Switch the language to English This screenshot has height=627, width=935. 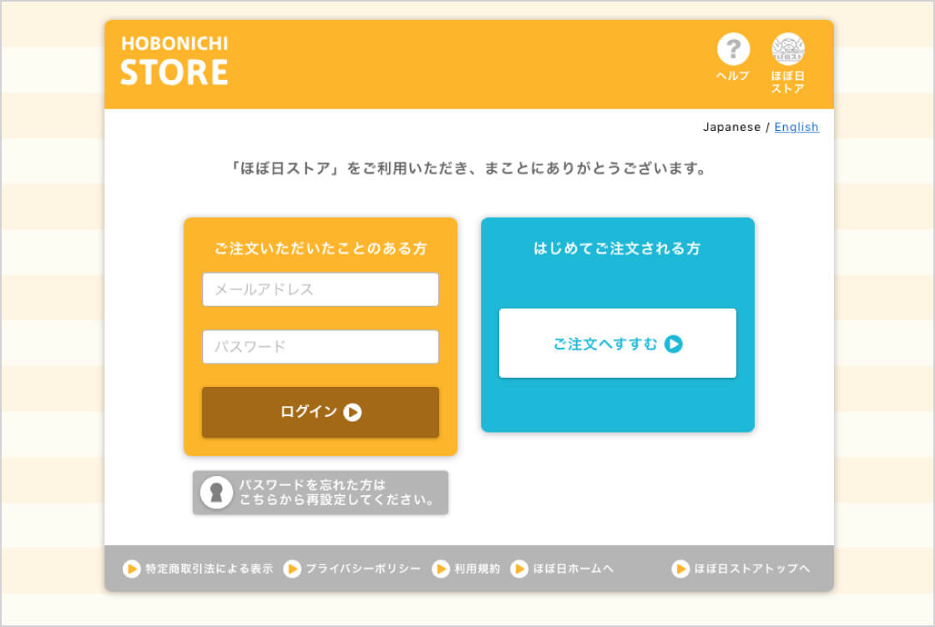pyautogui.click(x=796, y=128)
